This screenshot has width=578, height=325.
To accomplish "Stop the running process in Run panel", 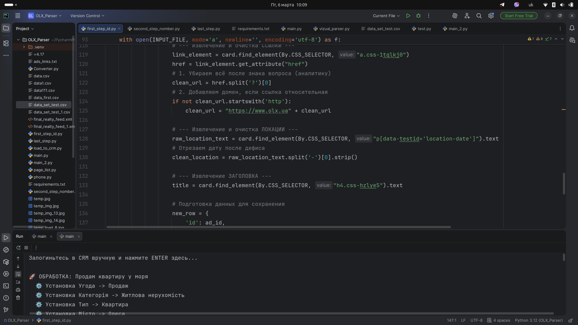I will pyautogui.click(x=26, y=248).
